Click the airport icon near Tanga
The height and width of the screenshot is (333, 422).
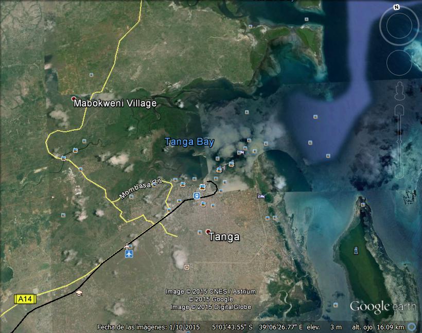(x=129, y=254)
